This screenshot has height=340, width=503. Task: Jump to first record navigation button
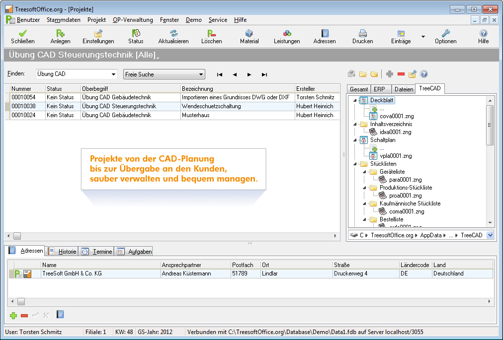[x=219, y=74]
